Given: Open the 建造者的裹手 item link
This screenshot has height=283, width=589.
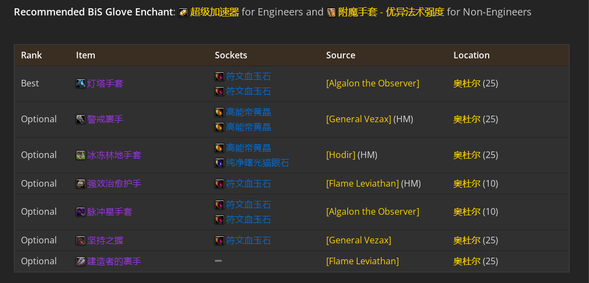Looking at the screenshot, I should [114, 261].
